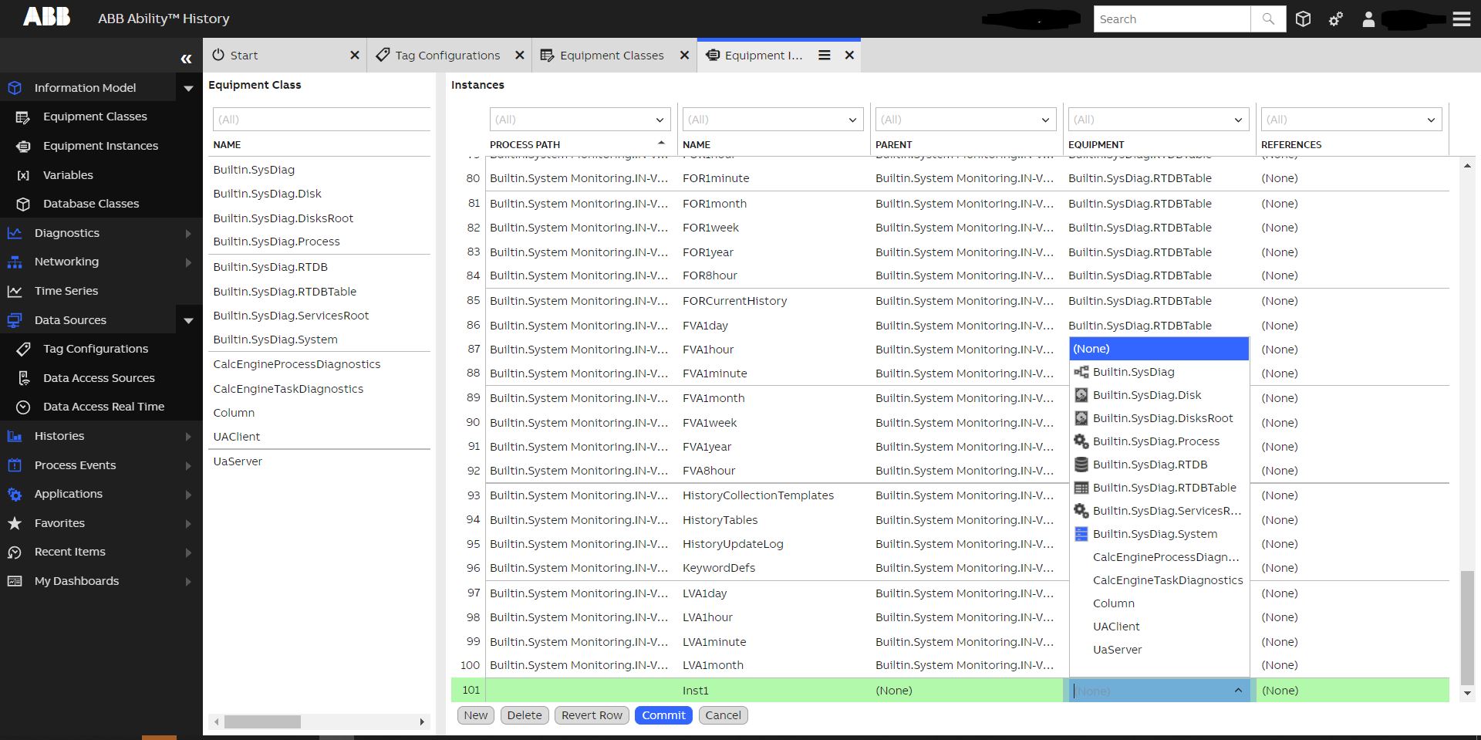Viewport: 1481px width, 740px height.
Task: Expand the Networking section arrow
Action: pos(188,262)
